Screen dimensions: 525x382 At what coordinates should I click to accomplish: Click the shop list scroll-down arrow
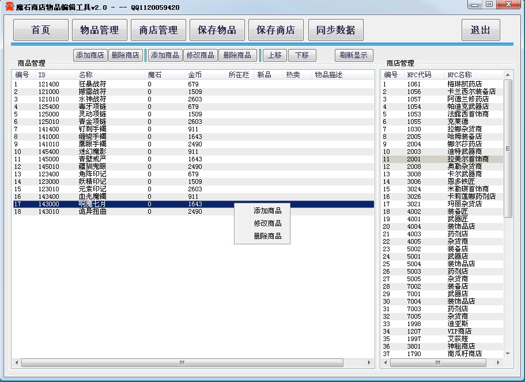[x=508, y=353]
